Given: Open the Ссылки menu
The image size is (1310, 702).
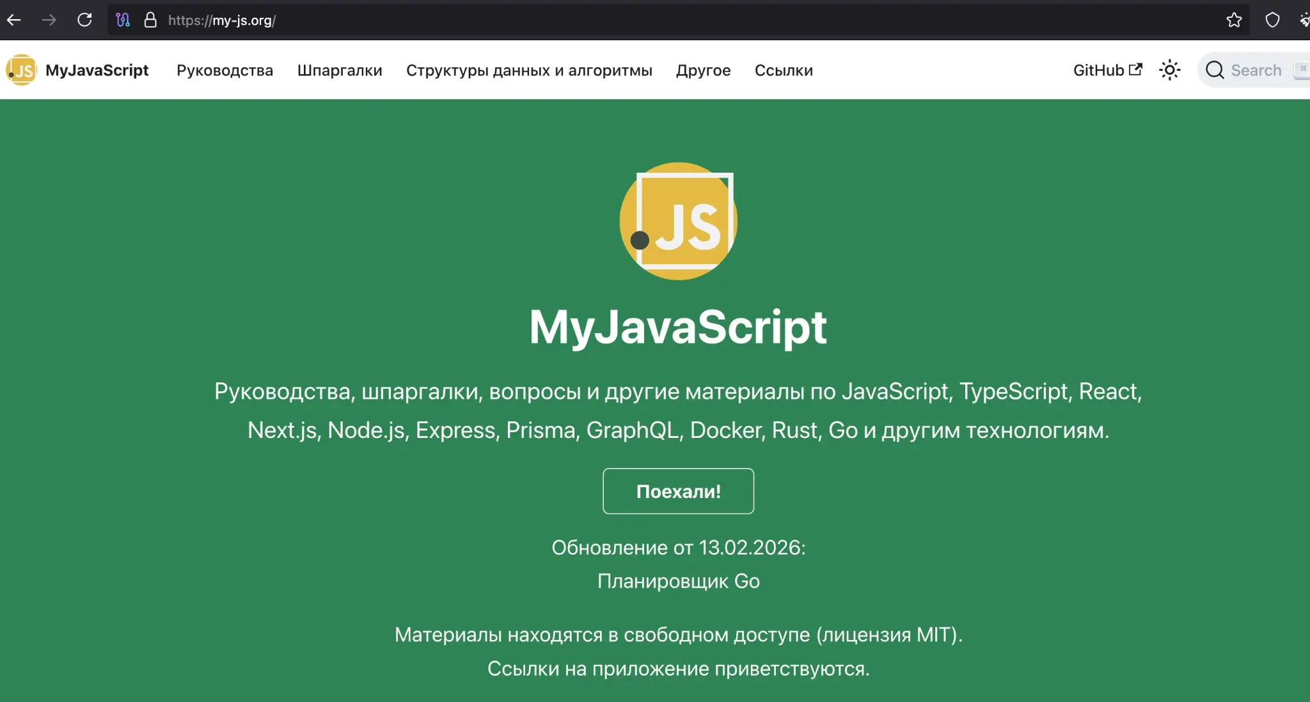Looking at the screenshot, I should tap(784, 70).
